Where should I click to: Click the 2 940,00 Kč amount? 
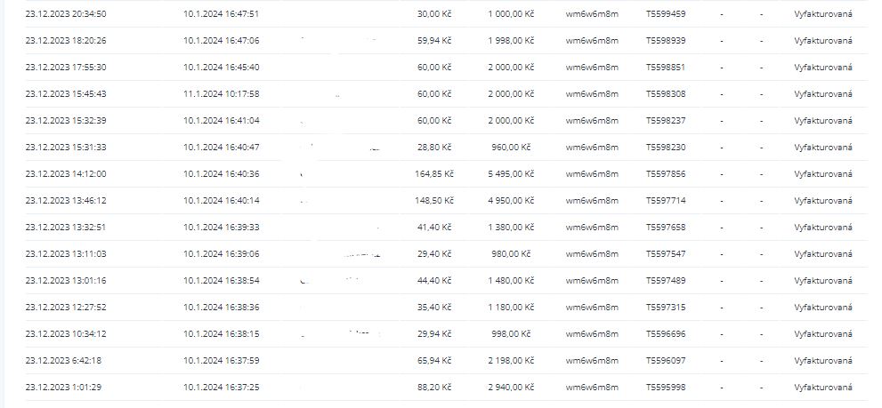click(511, 388)
